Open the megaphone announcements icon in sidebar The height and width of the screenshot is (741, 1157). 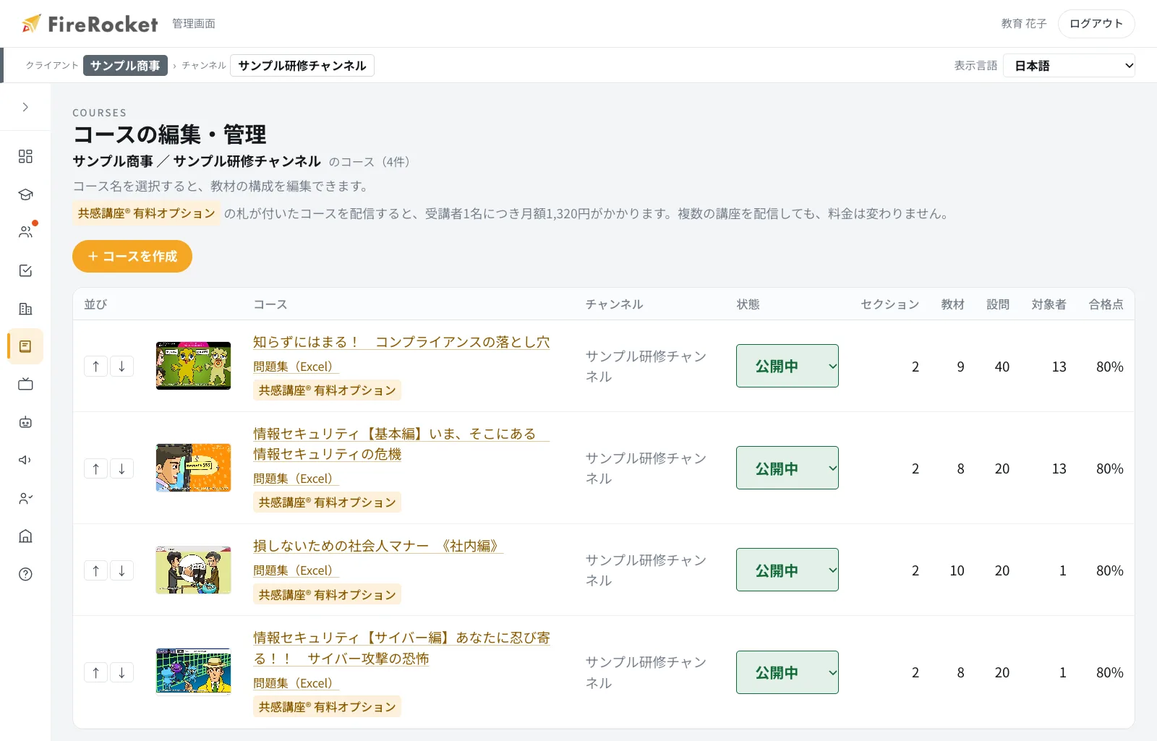click(x=25, y=460)
